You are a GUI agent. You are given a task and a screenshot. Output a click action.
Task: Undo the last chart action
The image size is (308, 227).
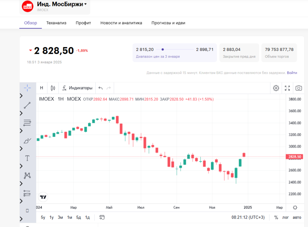click(100, 88)
